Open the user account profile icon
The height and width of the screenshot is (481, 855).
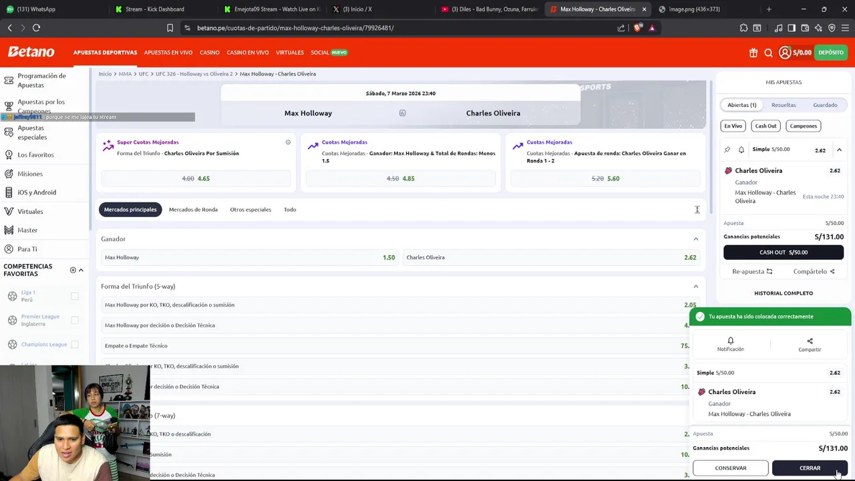(785, 53)
